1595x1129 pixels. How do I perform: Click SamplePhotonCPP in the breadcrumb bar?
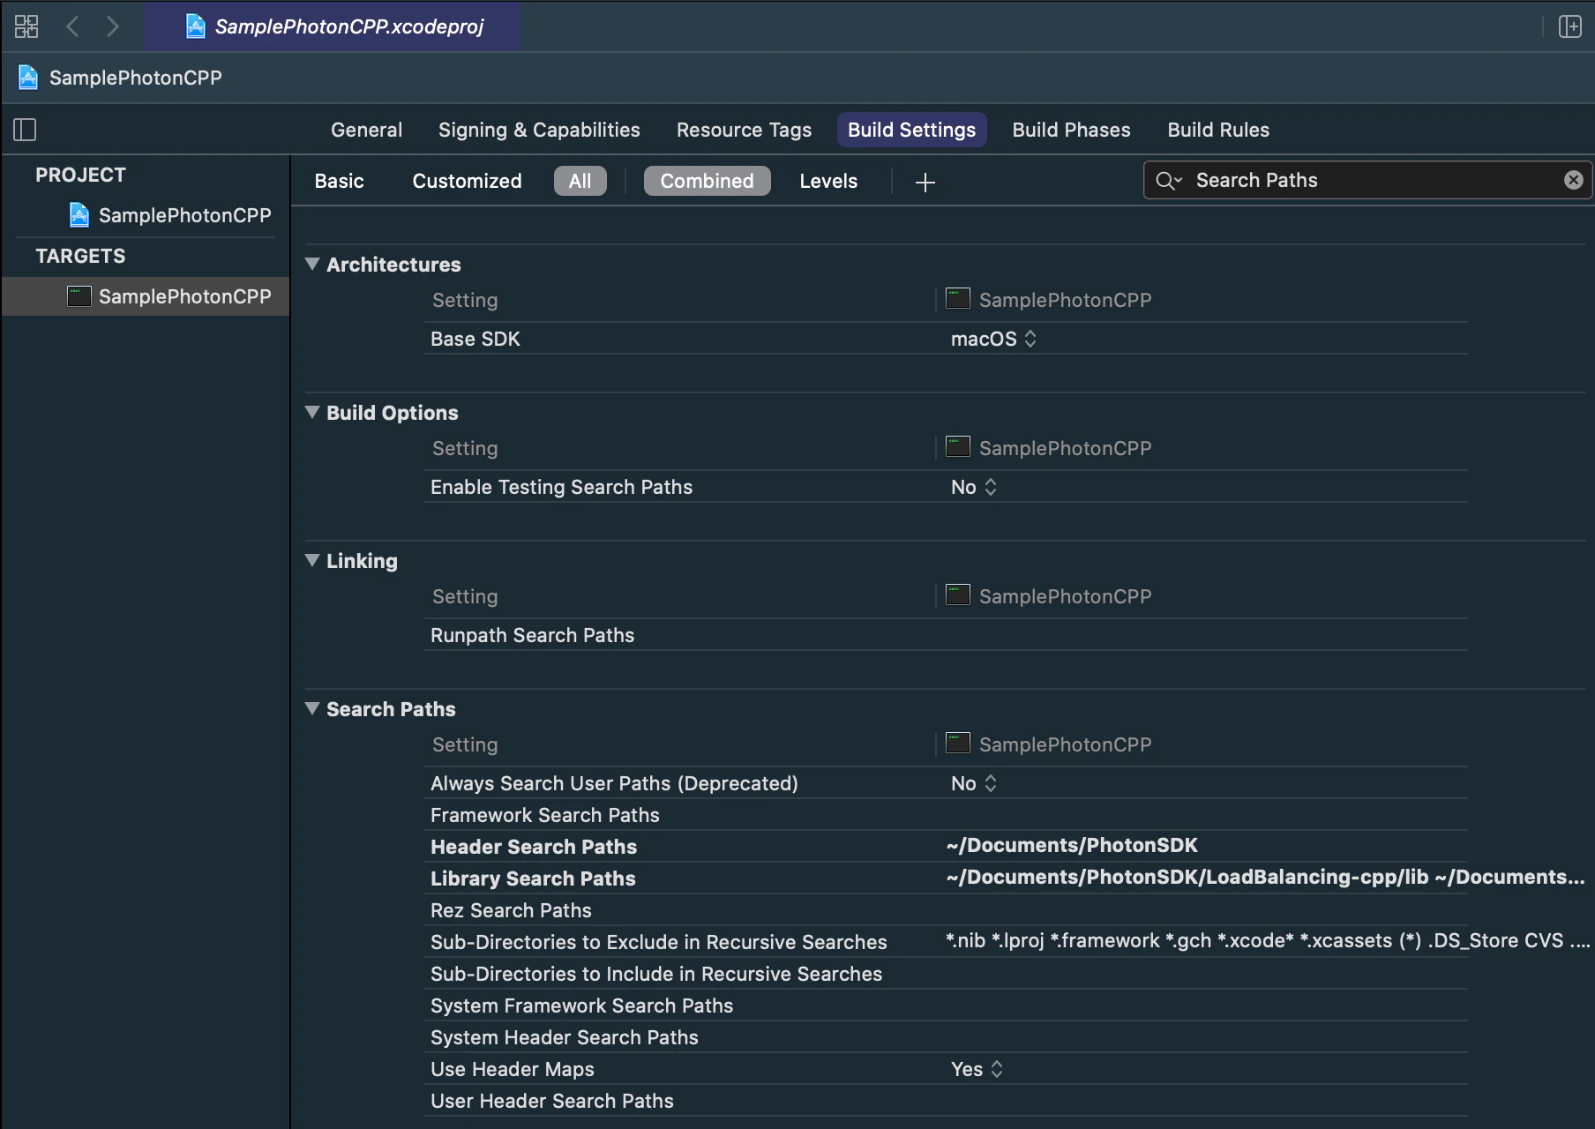click(136, 78)
